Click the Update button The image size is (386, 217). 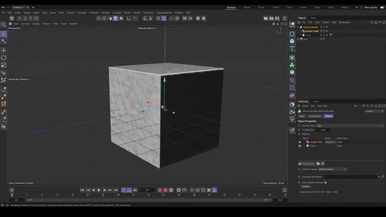pos(306,186)
